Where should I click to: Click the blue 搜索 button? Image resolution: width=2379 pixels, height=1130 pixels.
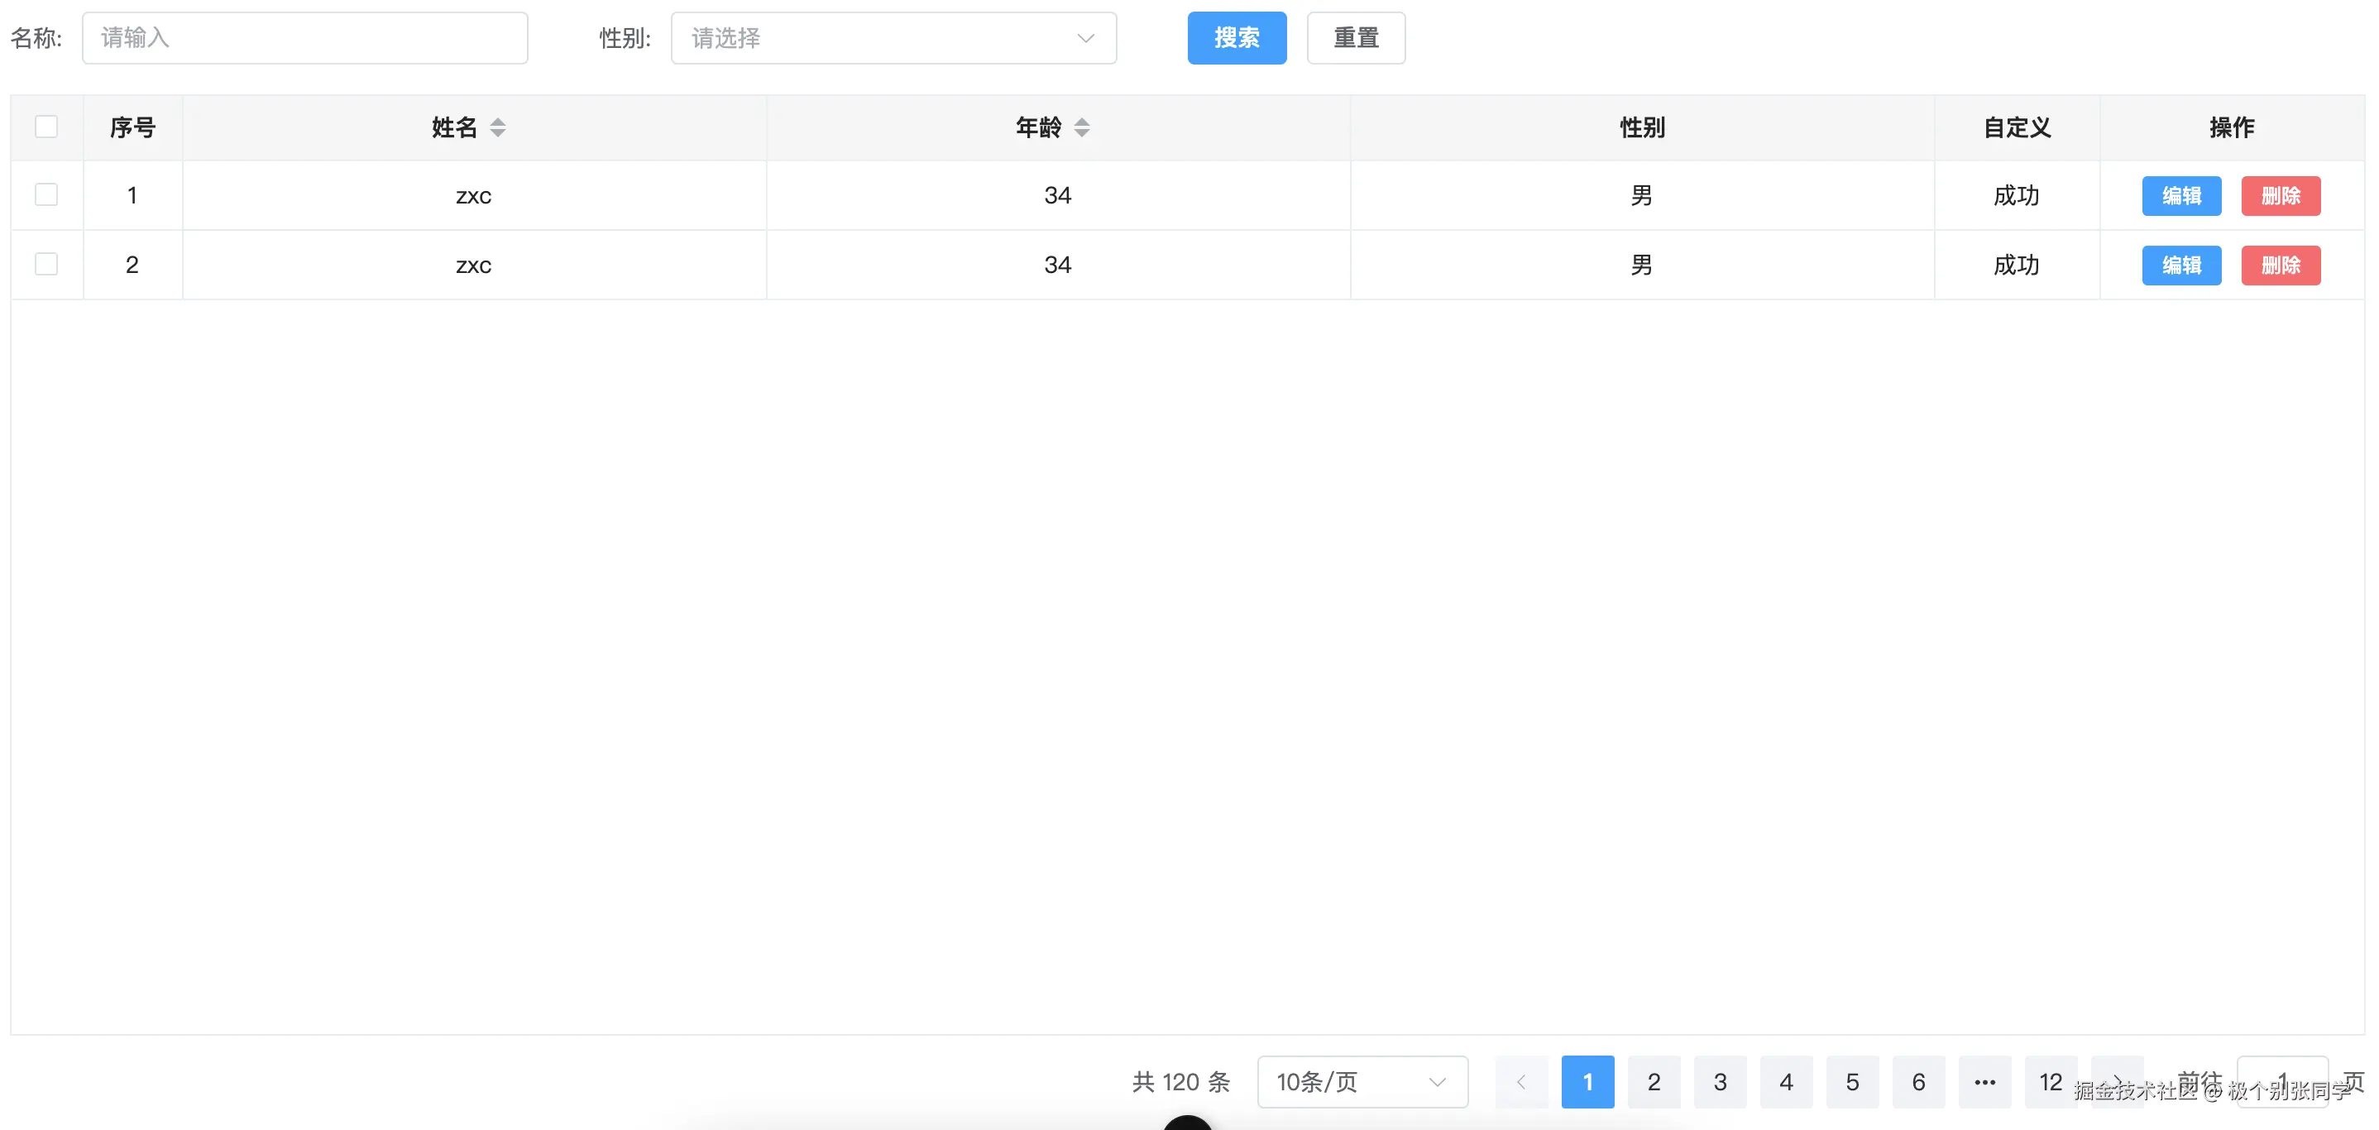pyautogui.click(x=1237, y=38)
